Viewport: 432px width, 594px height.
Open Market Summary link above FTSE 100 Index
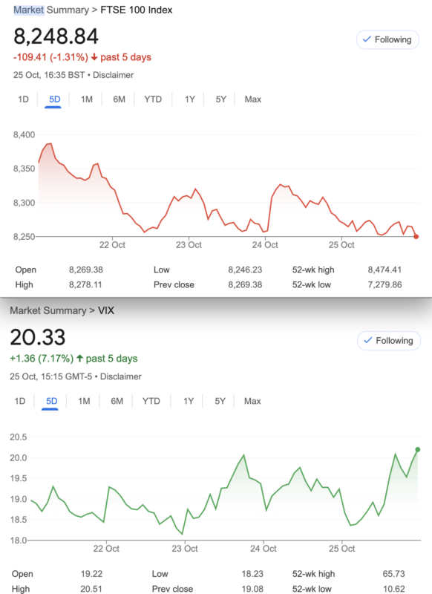point(51,10)
